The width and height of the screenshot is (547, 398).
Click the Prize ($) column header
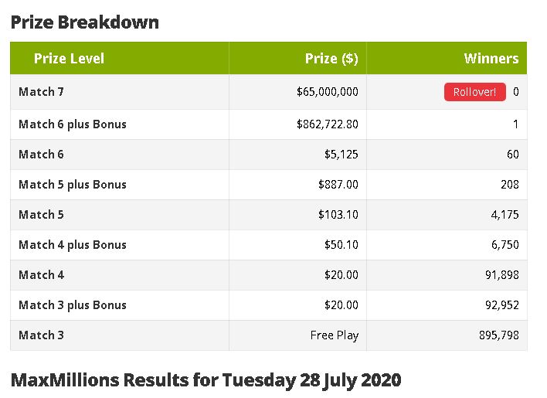coord(331,58)
